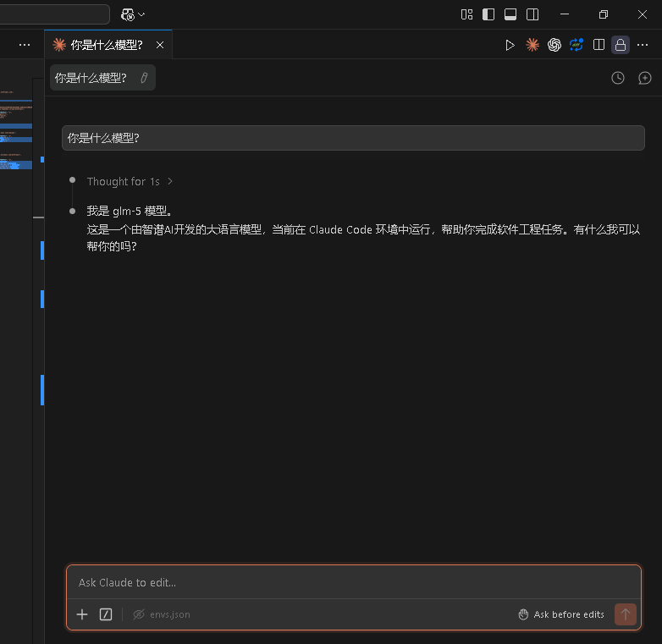Switch to the 你是什么模型? editor tab
This screenshot has width=662, height=644.
(107, 45)
